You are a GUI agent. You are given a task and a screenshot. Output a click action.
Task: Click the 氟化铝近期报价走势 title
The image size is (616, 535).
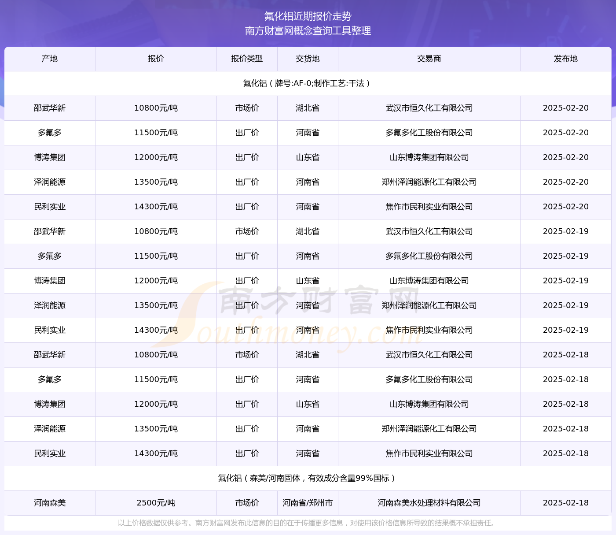click(x=308, y=16)
